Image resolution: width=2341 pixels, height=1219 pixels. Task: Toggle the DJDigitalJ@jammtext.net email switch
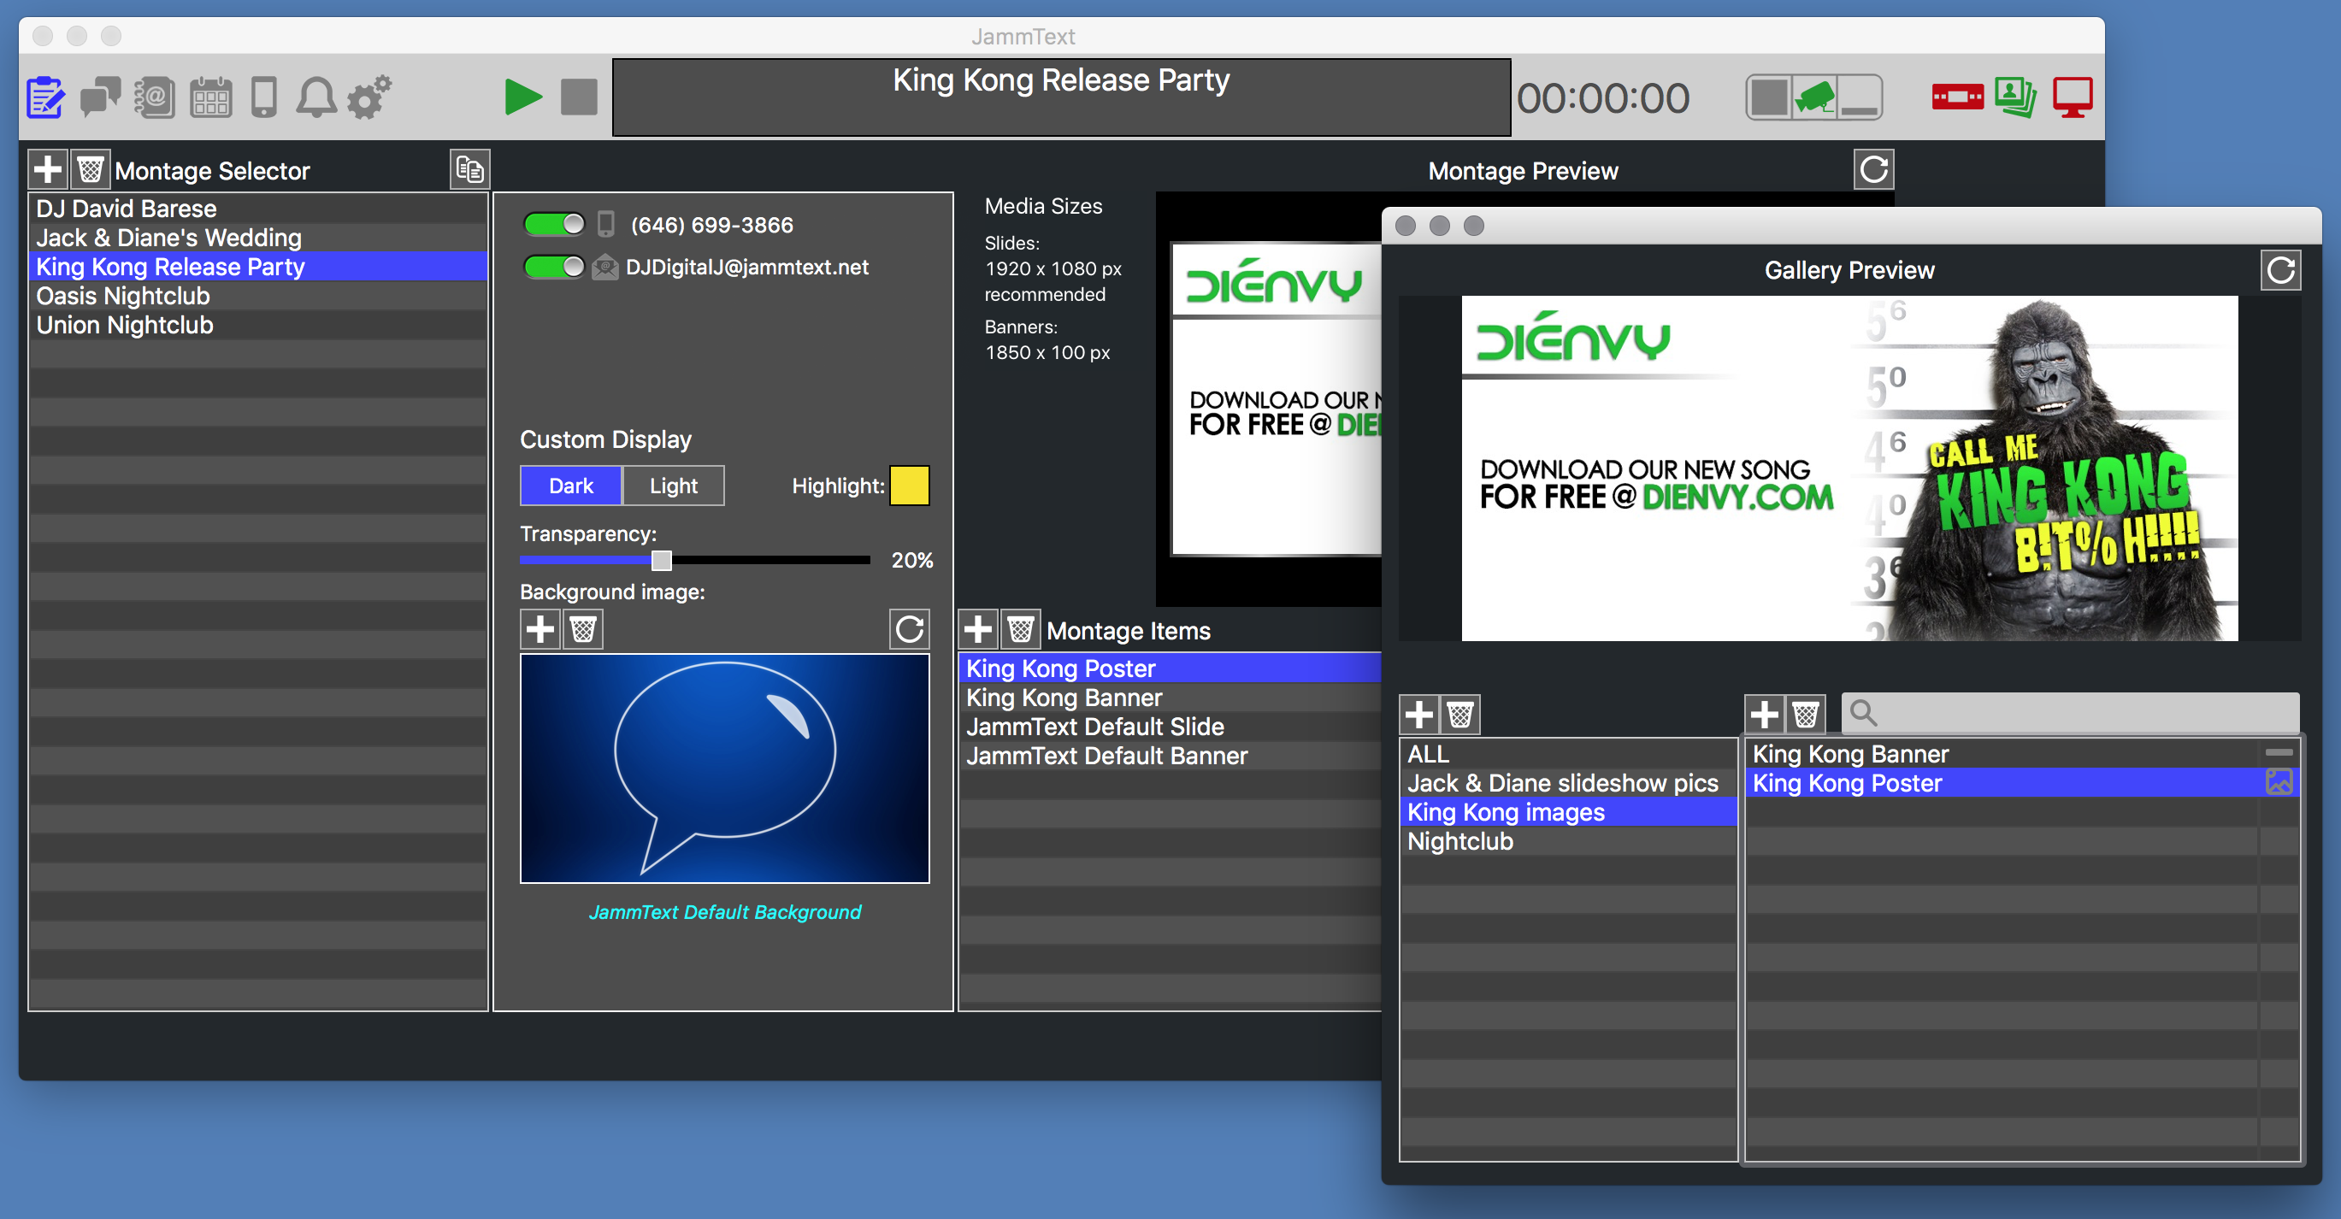click(553, 267)
